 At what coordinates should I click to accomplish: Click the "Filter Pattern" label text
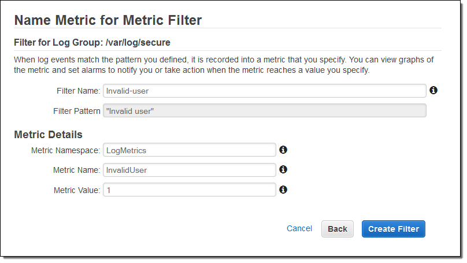(x=77, y=110)
